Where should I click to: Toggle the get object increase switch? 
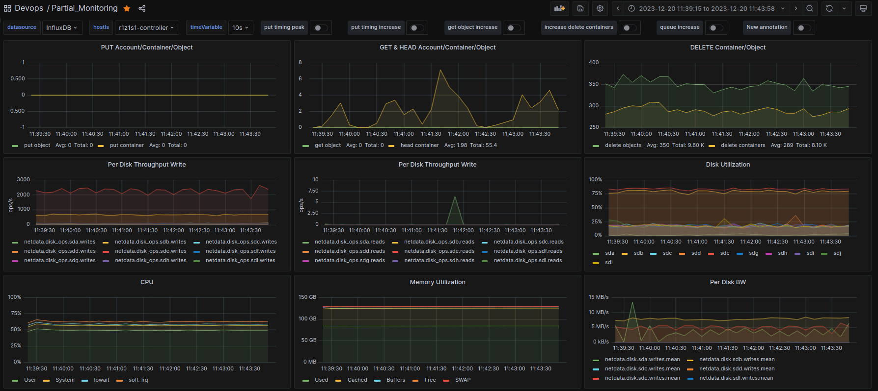click(514, 28)
